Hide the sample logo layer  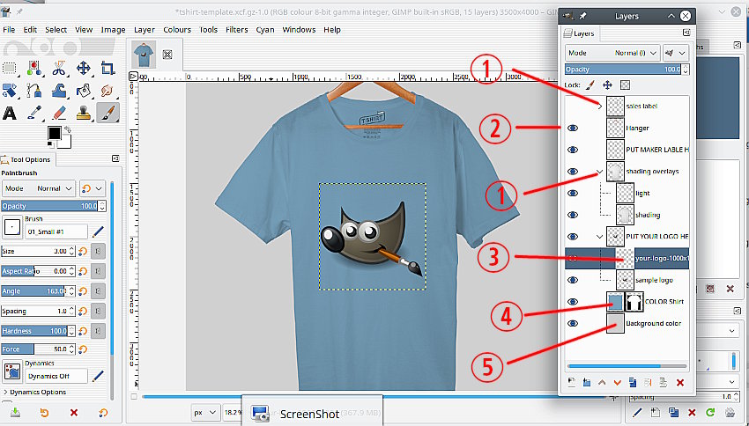click(572, 280)
